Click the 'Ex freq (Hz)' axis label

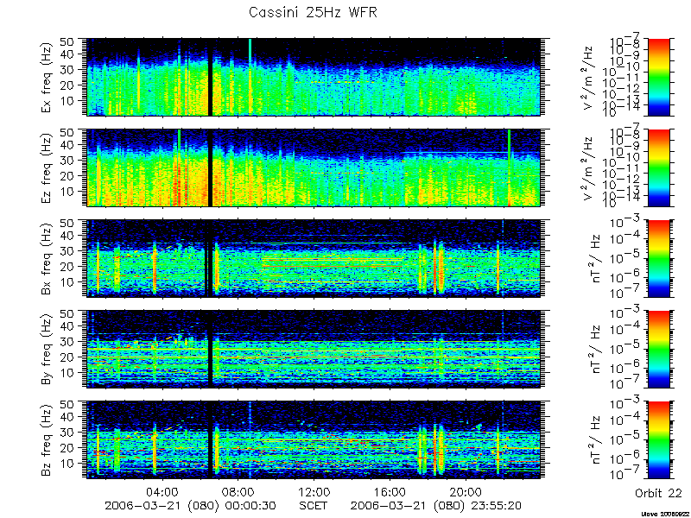(x=47, y=78)
